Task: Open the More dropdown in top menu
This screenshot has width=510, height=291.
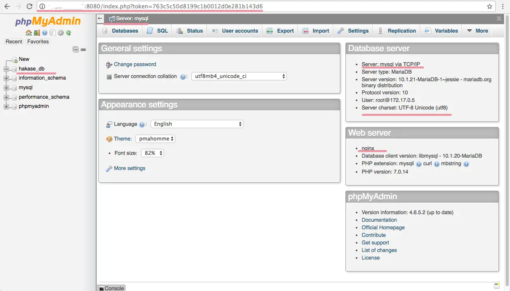Action: (477, 31)
